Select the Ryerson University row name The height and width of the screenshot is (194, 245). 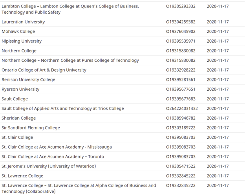(x=20, y=89)
